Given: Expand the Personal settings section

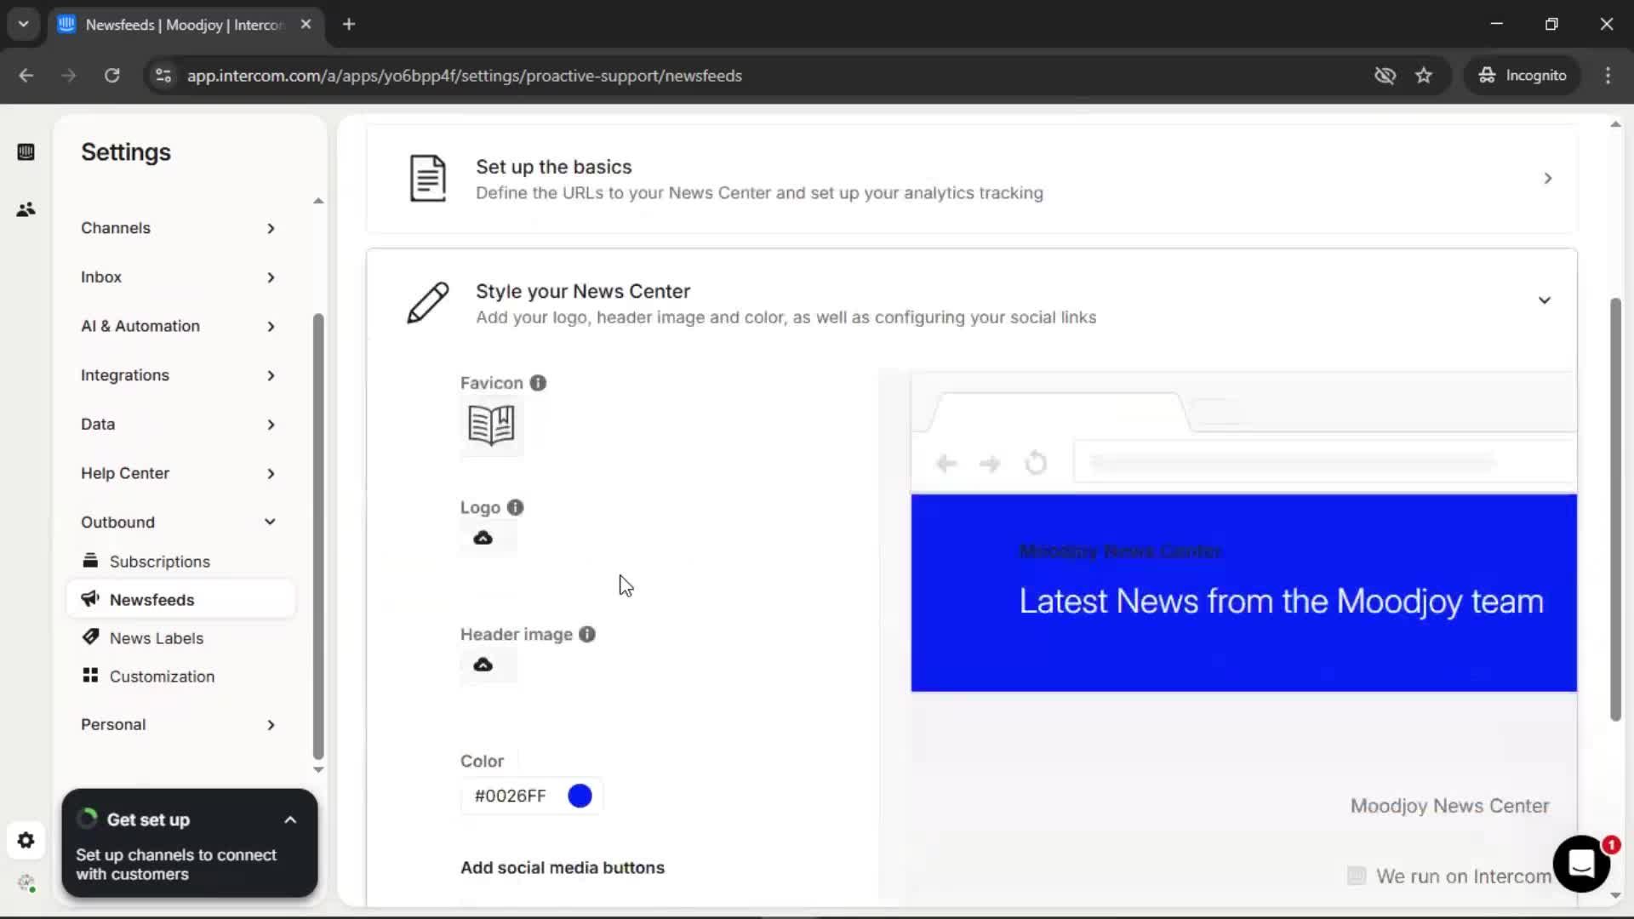Looking at the screenshot, I should (x=179, y=725).
